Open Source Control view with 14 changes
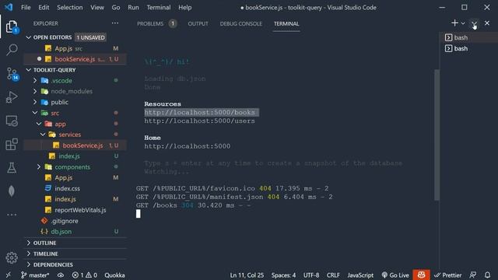The height and width of the screenshot is (280, 498). click(x=12, y=74)
